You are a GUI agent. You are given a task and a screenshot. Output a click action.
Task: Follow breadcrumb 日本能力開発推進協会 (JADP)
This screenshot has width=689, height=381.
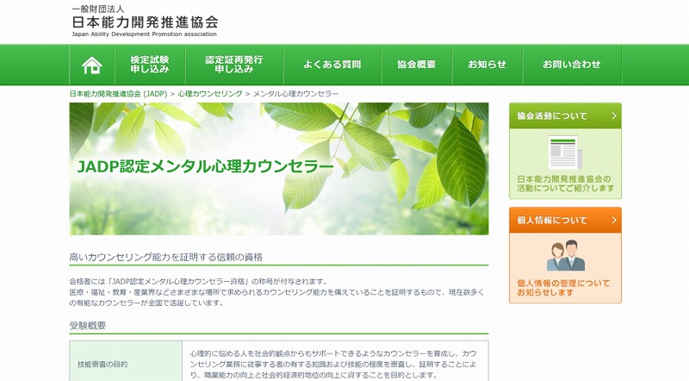118,94
